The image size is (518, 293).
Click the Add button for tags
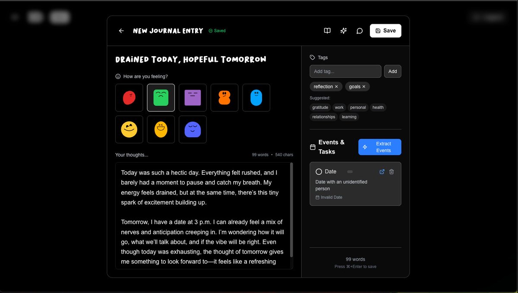pyautogui.click(x=392, y=71)
